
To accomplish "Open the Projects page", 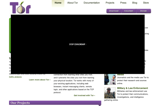I will pyautogui.click(x=110, y=3).
